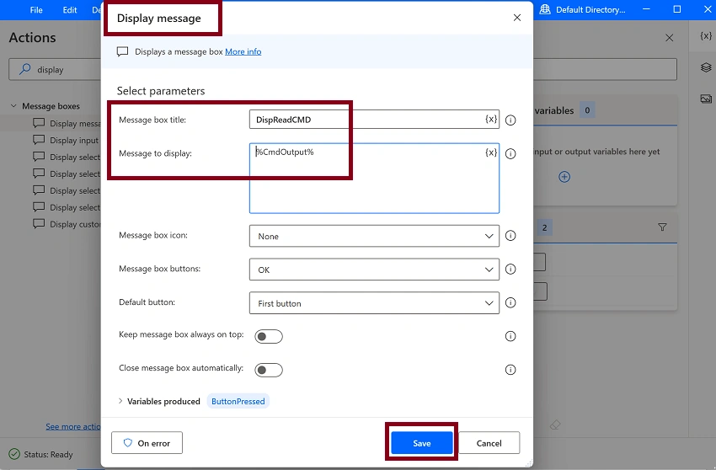Open the Images icon in right sidebar
Screen dimensions: 716x470
point(706,99)
